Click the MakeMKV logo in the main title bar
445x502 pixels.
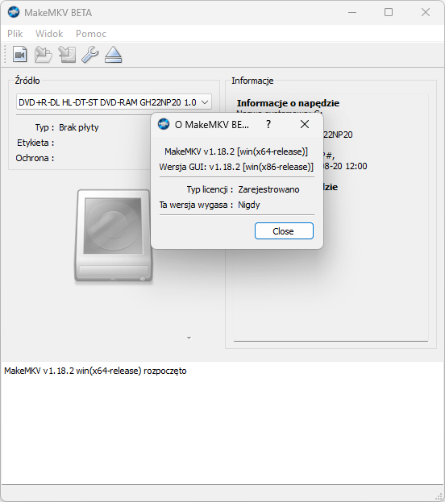tap(14, 12)
